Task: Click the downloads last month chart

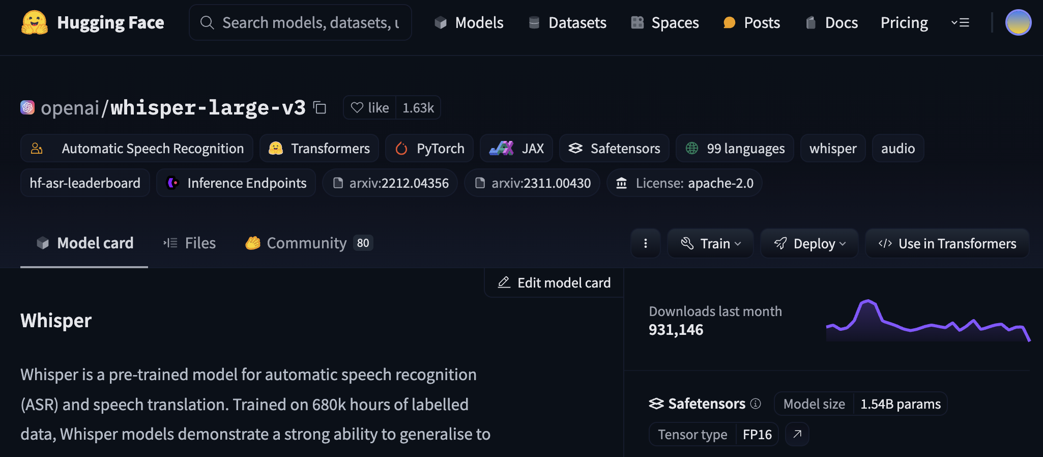Action: [928, 321]
